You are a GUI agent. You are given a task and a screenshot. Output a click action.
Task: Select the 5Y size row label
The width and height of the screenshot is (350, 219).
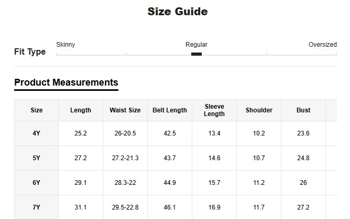coord(37,158)
